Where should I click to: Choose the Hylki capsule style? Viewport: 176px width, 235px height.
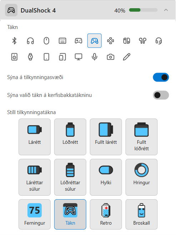pyautogui.click(x=106, y=177)
